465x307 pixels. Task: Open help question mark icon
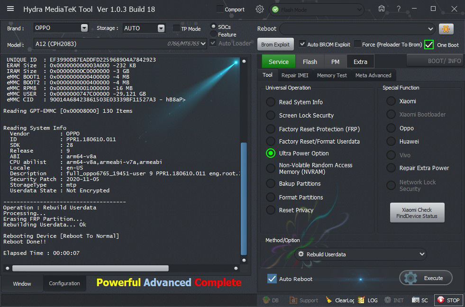point(399,9)
